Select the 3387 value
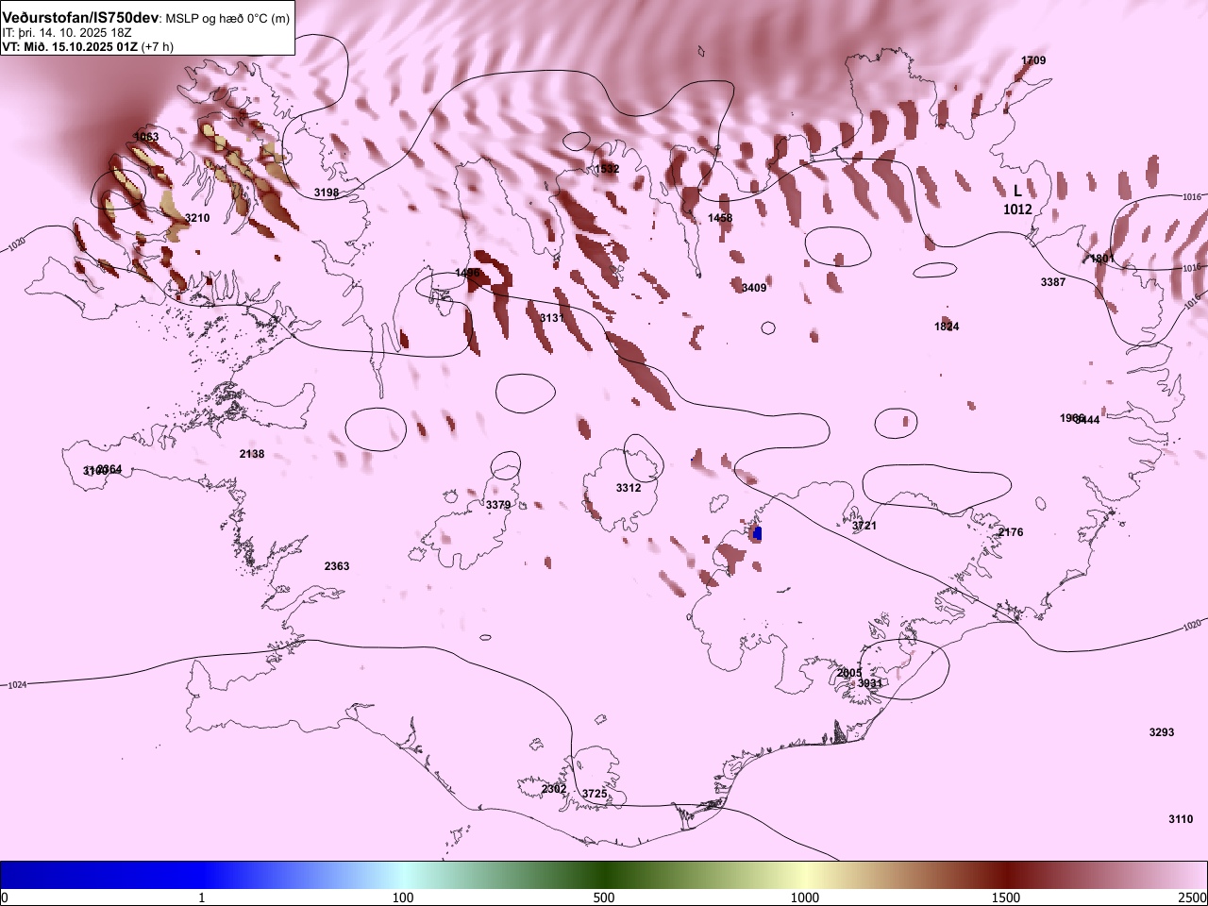 point(1053,282)
